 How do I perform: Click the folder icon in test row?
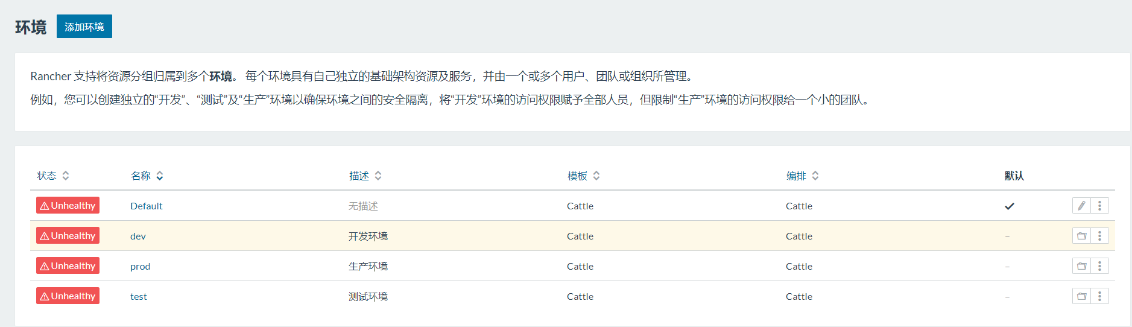pos(1081,296)
